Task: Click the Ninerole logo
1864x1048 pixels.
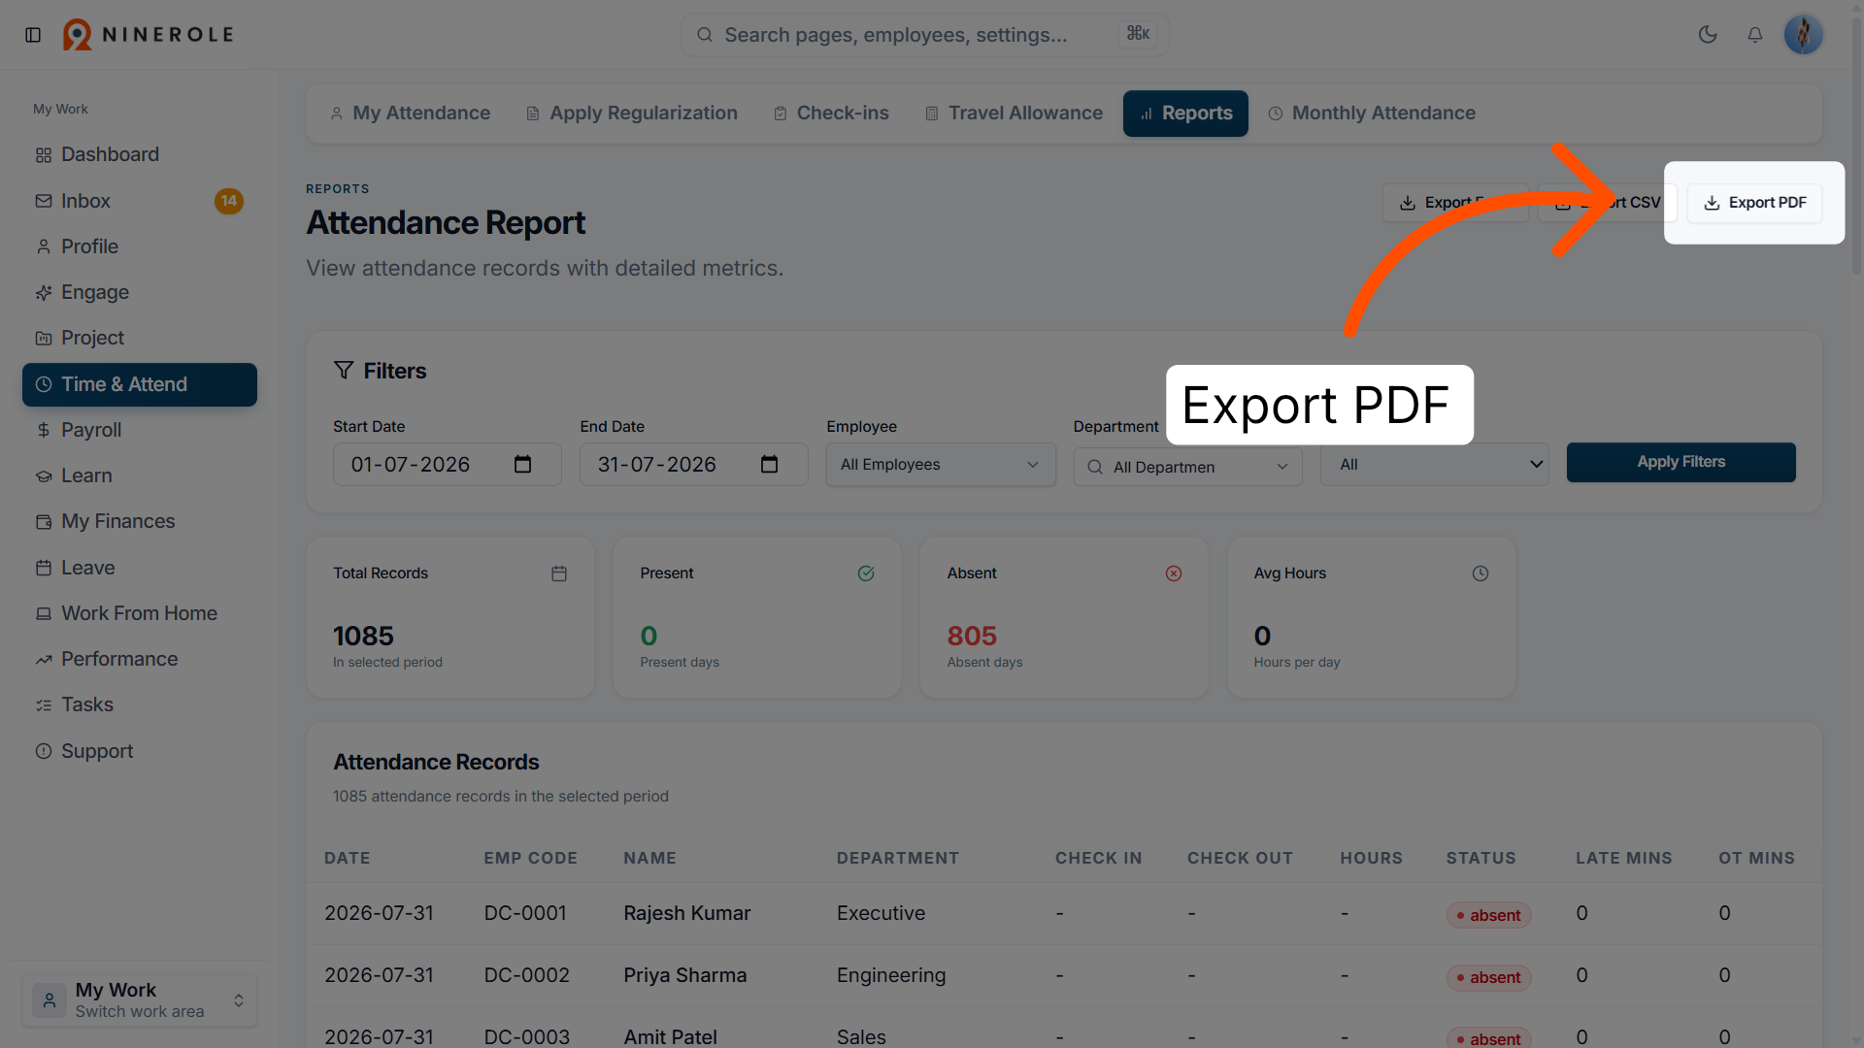Action: point(149,35)
